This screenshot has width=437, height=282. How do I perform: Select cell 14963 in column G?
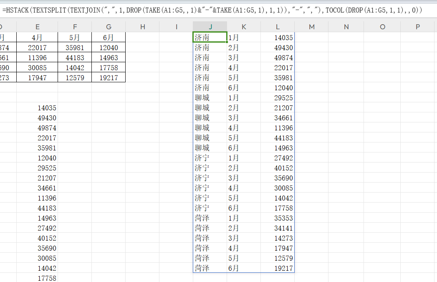click(x=109, y=58)
